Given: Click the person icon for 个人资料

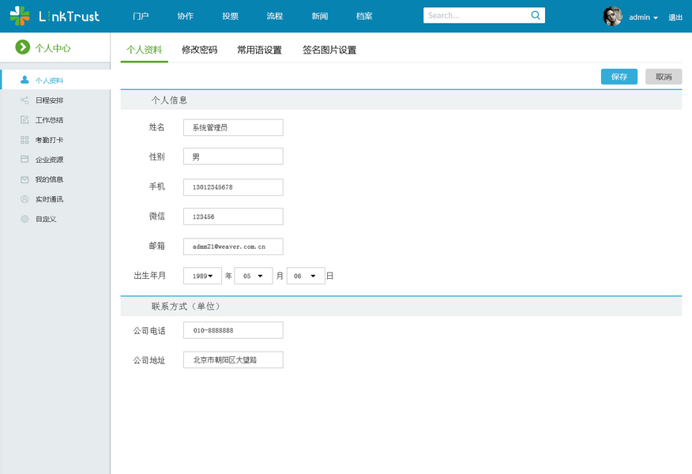Looking at the screenshot, I should pyautogui.click(x=24, y=80).
